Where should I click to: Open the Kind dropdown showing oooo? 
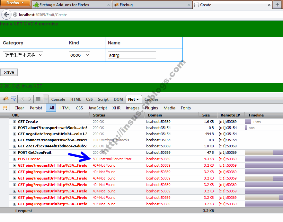click(x=79, y=55)
